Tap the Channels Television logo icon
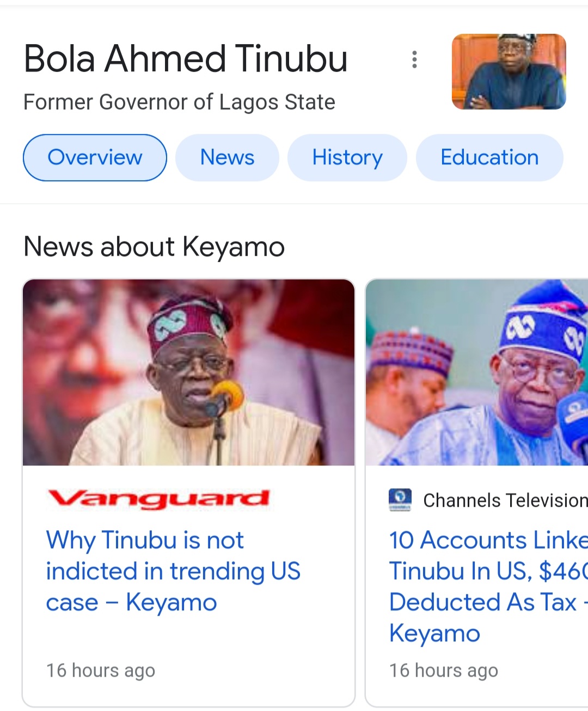588x711 pixels. (x=400, y=500)
